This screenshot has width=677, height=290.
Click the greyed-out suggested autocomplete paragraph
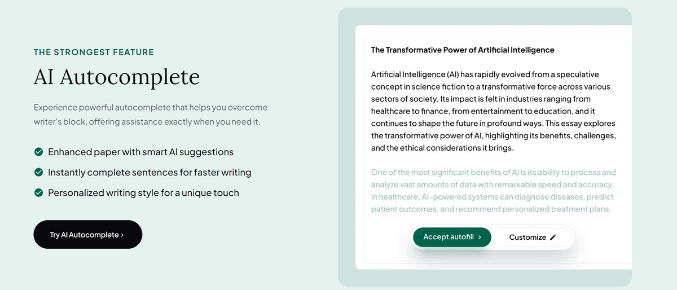[494, 191]
